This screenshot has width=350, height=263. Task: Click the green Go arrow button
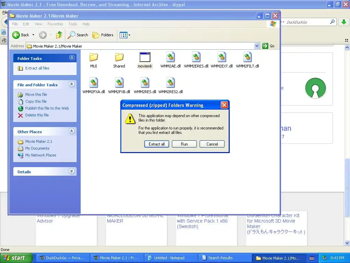click(x=265, y=46)
